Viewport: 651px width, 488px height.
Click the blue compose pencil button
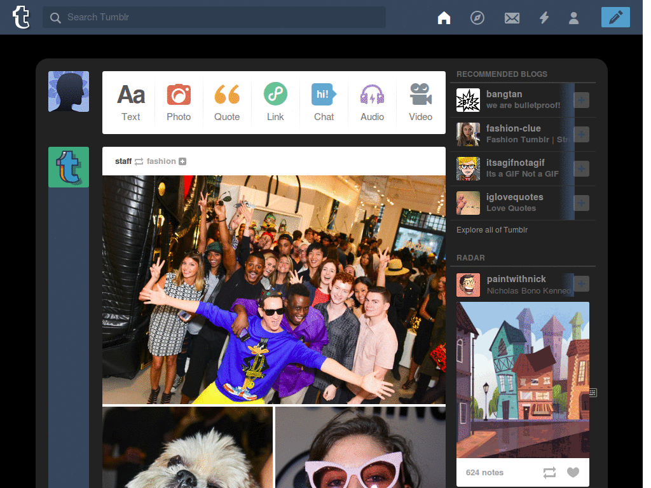(x=615, y=17)
